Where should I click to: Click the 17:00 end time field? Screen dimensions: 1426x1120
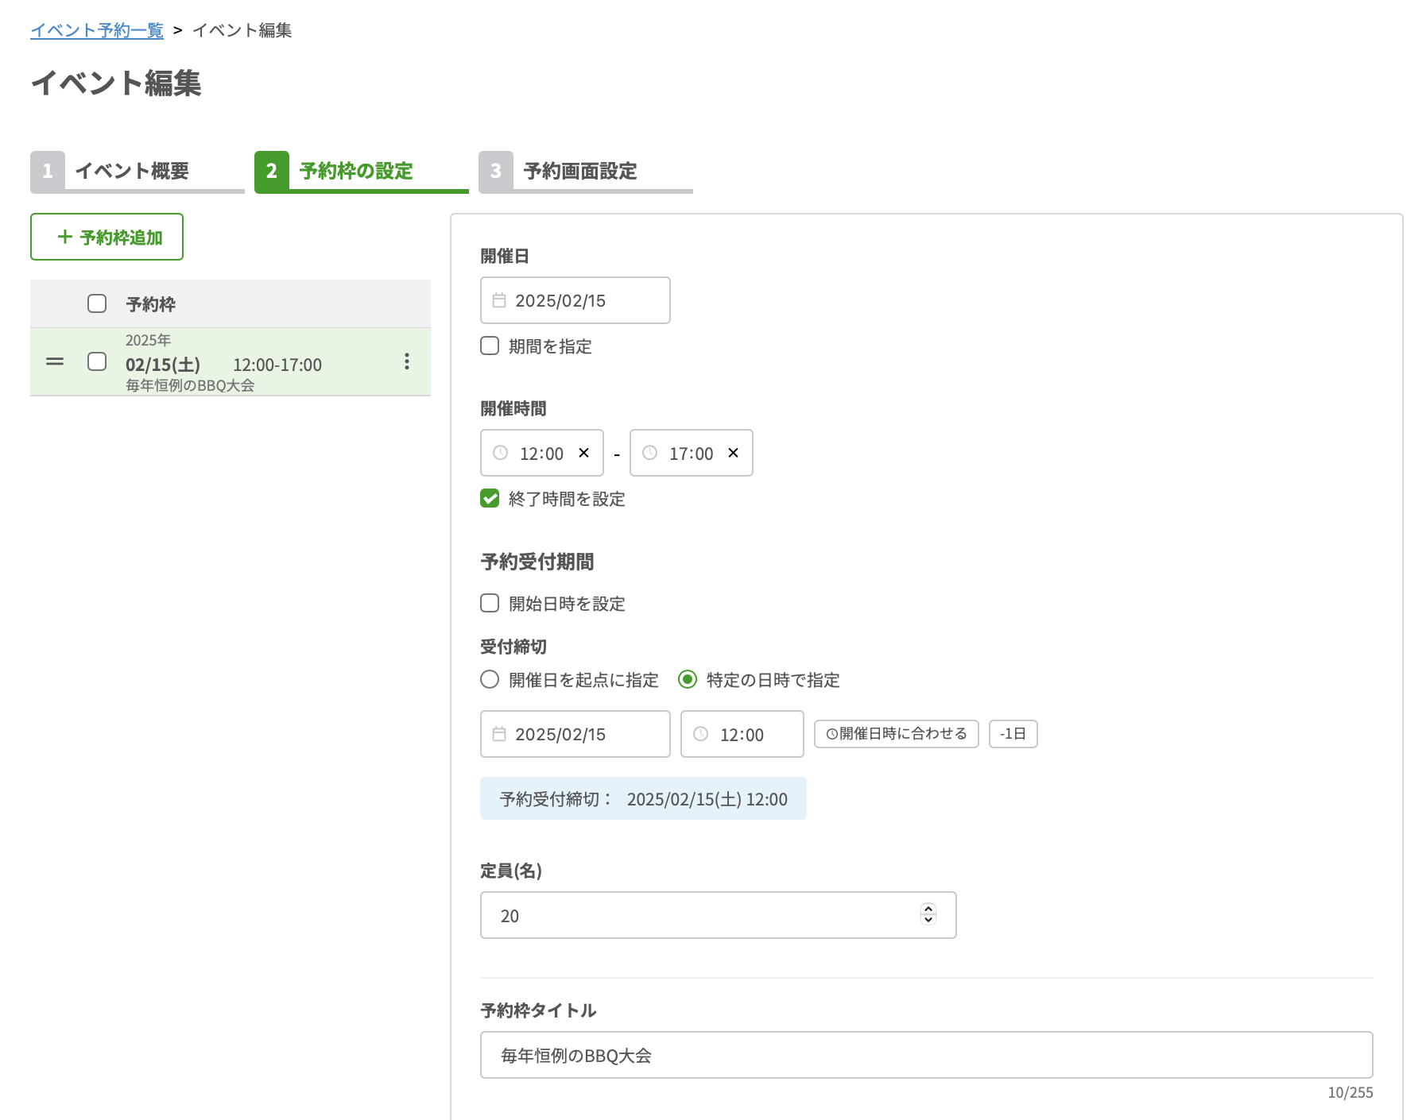(x=691, y=453)
